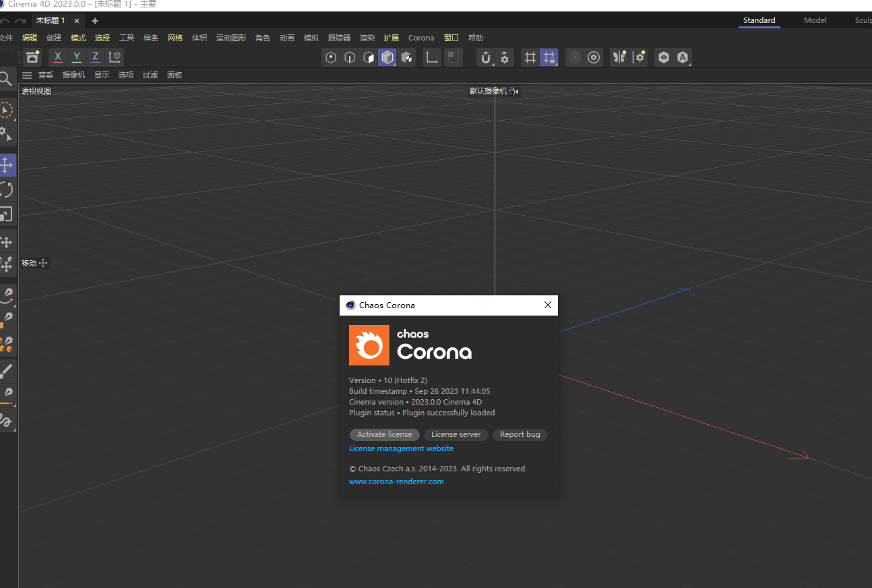
Task: Toggle Snap magnet icon
Action: point(485,57)
